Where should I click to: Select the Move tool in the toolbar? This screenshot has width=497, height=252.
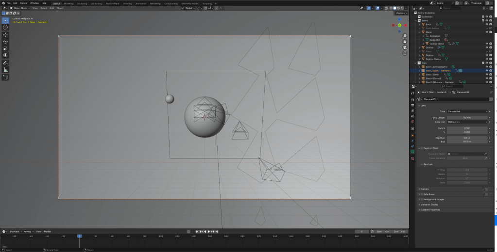pyautogui.click(x=5, y=35)
